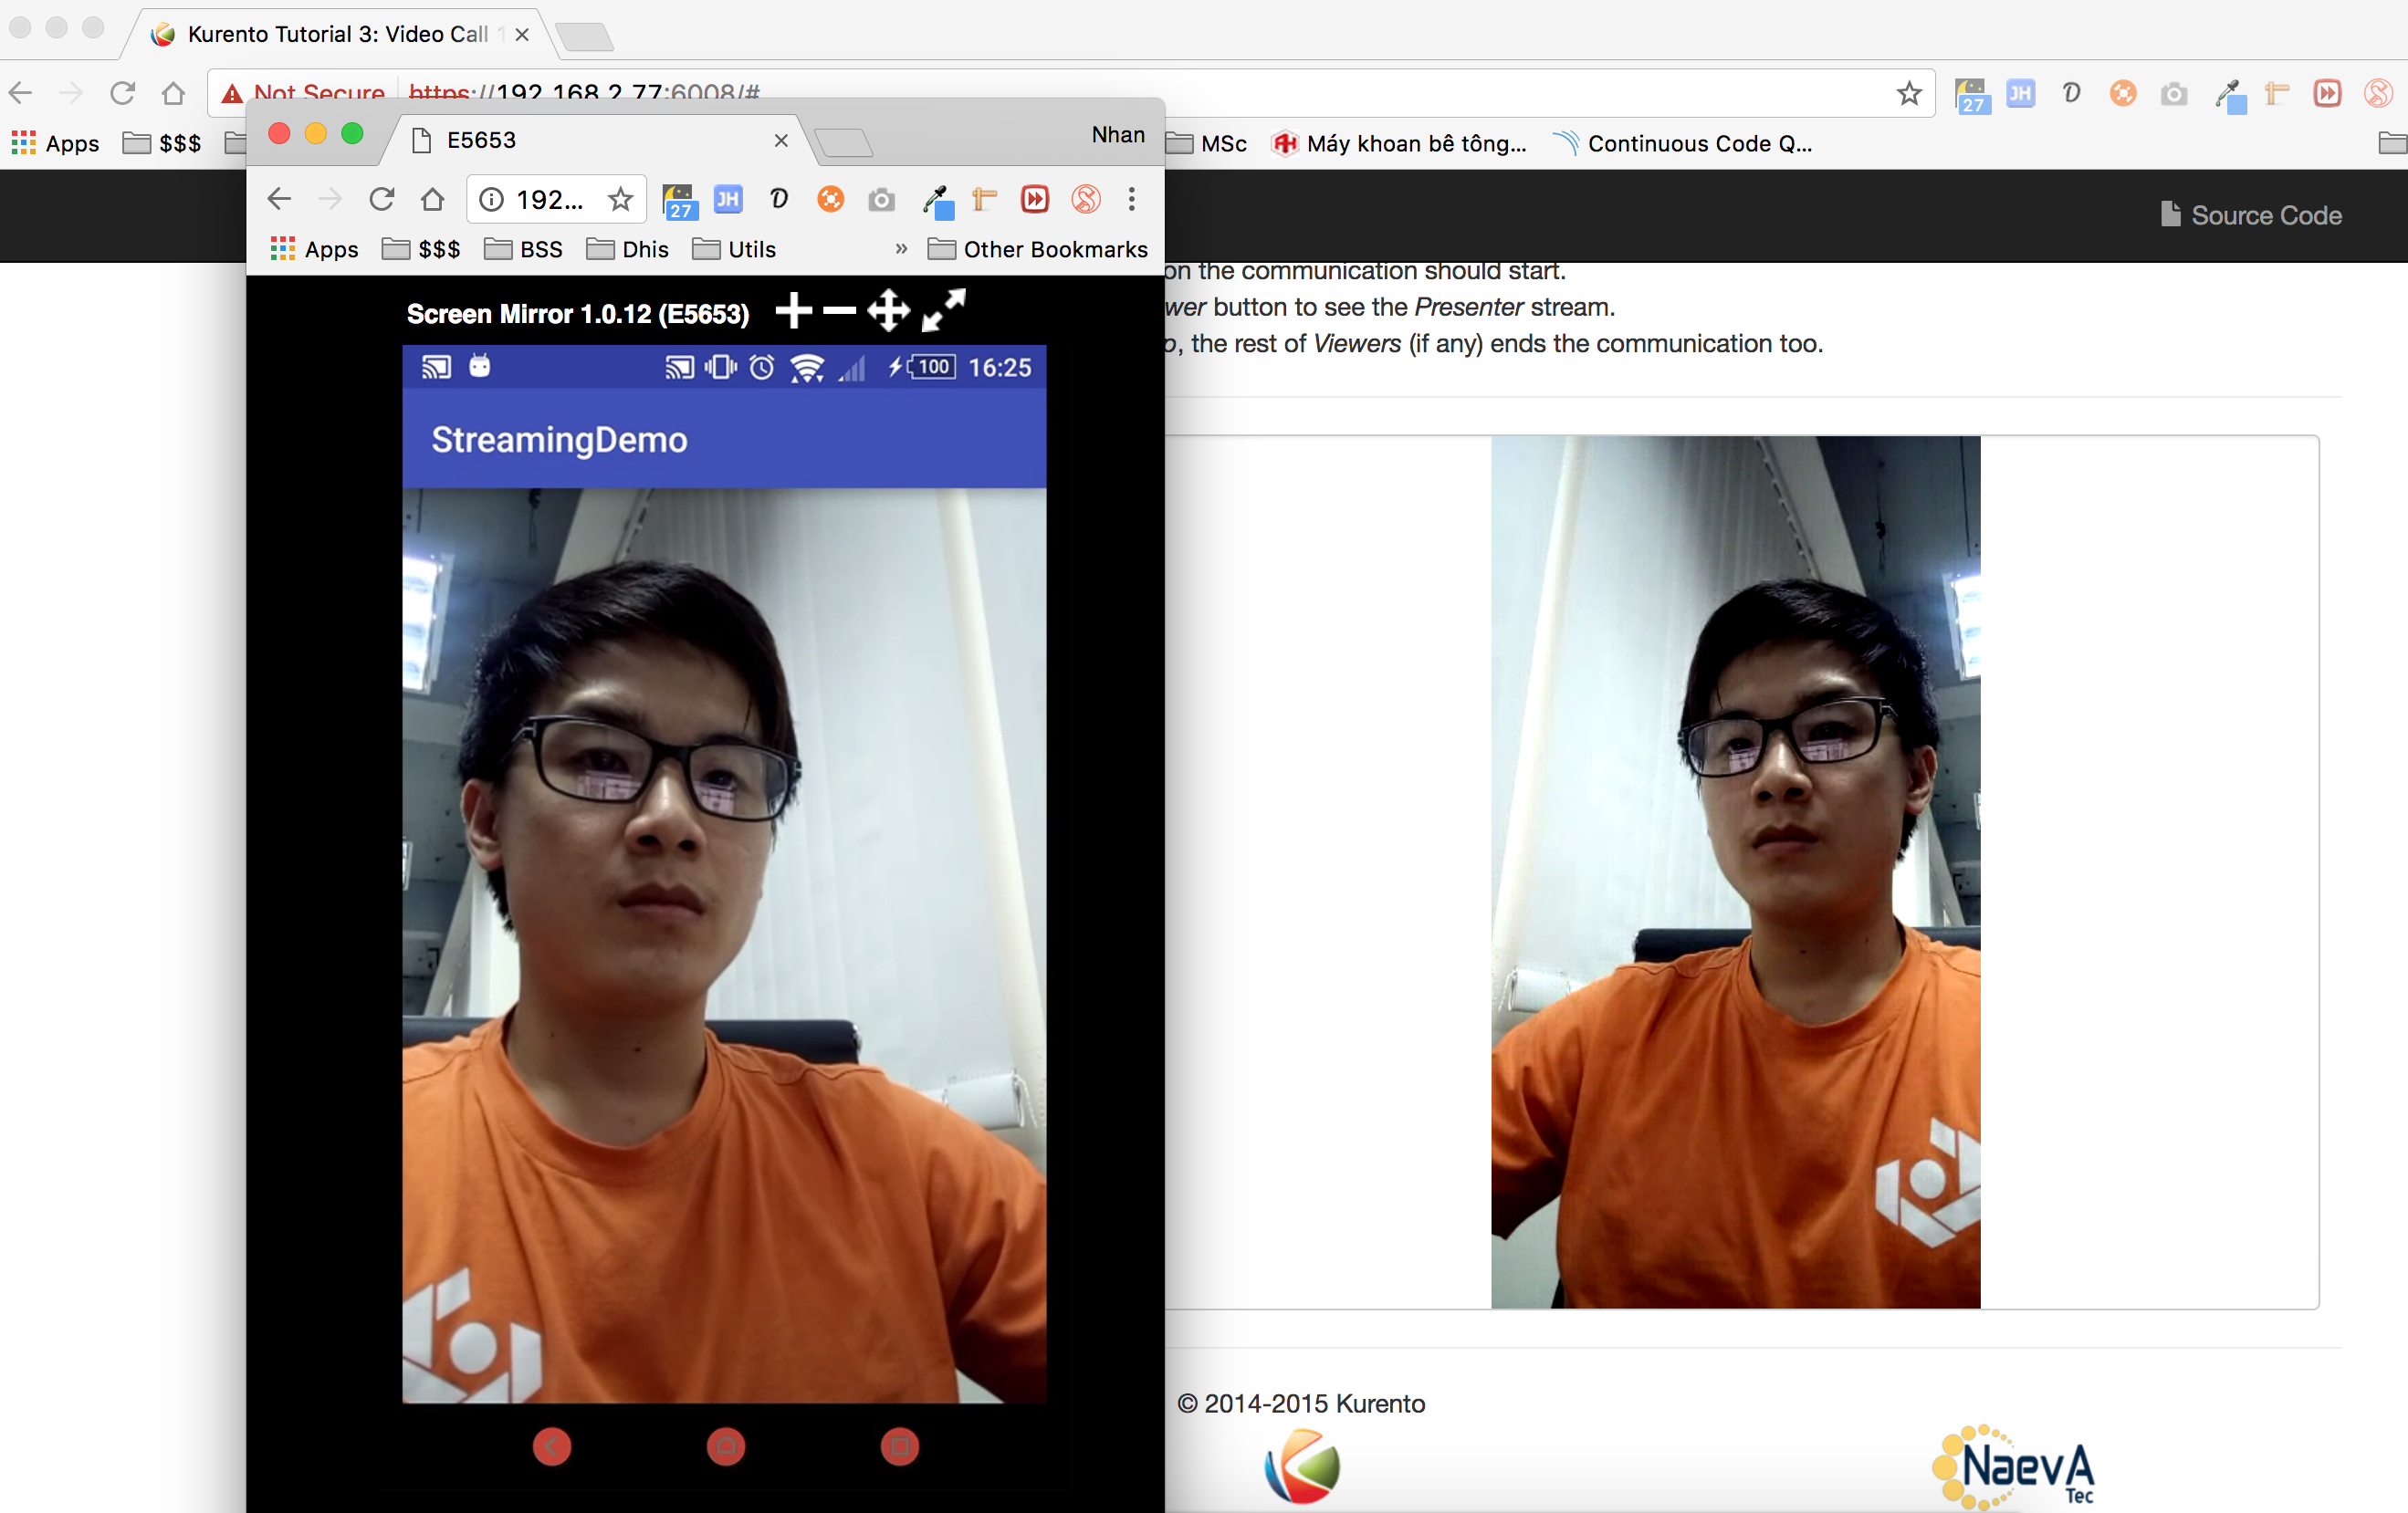Open the Dhis bookmarks folder

pos(628,249)
